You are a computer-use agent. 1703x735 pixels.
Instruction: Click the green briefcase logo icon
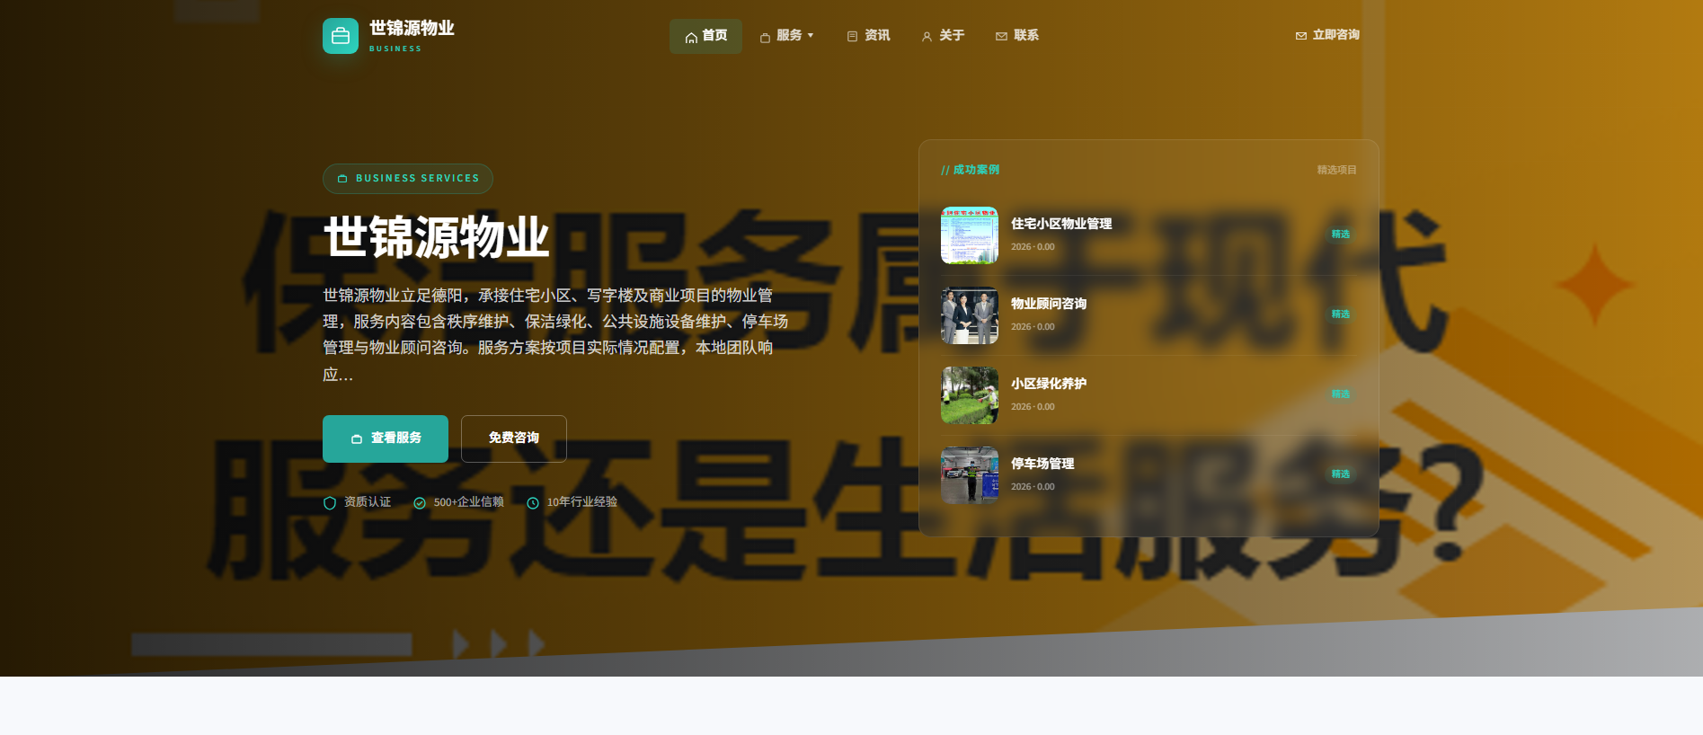tap(341, 36)
